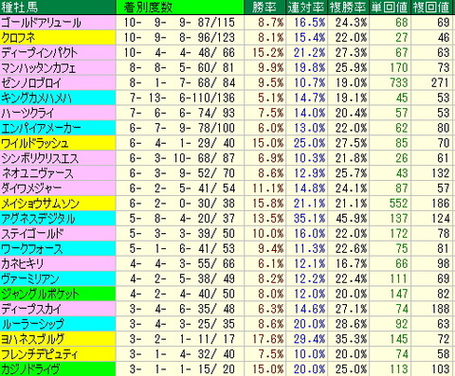Viewport: 455px width, 376px height.
Task: Click ディープインパクト's 15.2% win rate
Action: point(268,53)
